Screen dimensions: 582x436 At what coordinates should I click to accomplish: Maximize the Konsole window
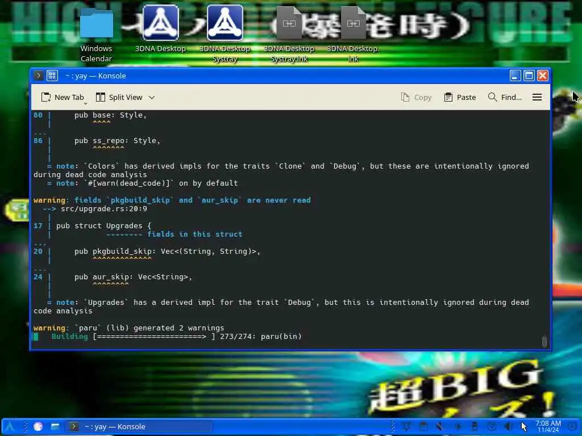[529, 76]
